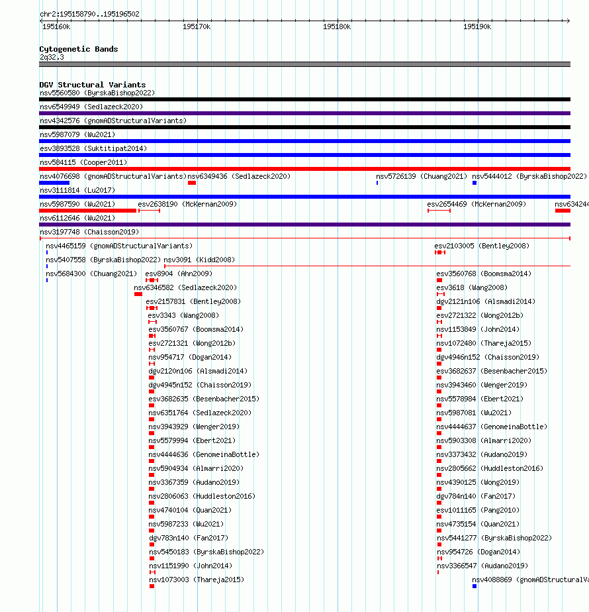
Task: Click esv2157831 (Bentley2008) label
Action: (193, 302)
